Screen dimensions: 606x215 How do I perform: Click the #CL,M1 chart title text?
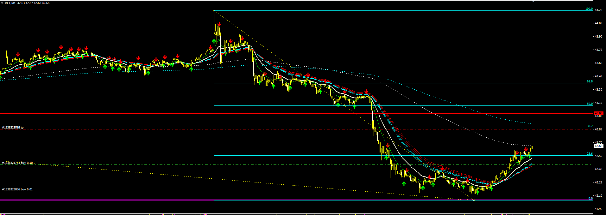pos(10,3)
